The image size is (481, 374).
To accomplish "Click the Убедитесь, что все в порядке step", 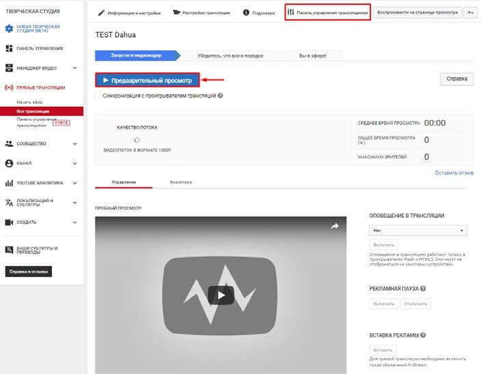I will pos(230,56).
